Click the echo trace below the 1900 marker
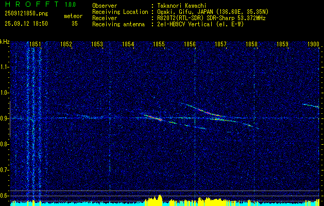The image size is (324, 206). [311, 106]
